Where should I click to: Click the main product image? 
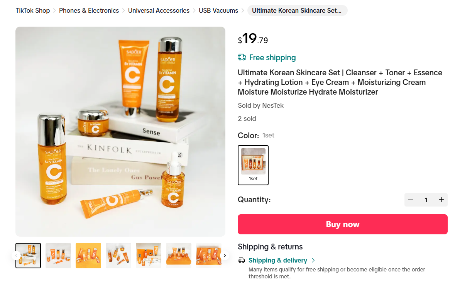tap(120, 131)
